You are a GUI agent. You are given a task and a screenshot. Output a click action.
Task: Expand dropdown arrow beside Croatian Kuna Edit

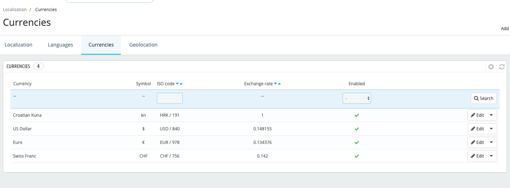point(492,115)
